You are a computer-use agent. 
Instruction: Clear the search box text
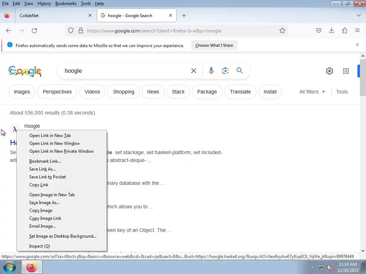coord(193,71)
